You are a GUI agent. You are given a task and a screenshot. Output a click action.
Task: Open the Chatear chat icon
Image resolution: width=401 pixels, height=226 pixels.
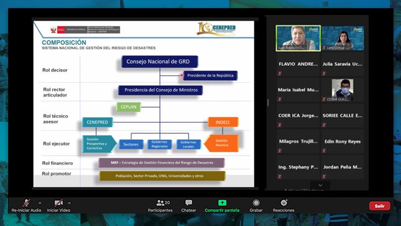point(189,203)
